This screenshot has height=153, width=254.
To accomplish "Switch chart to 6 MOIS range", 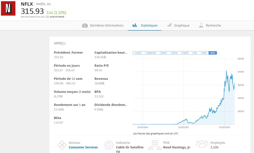I will tap(185, 53).
